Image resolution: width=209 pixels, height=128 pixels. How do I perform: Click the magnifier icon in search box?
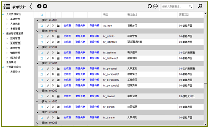pos(190,6)
